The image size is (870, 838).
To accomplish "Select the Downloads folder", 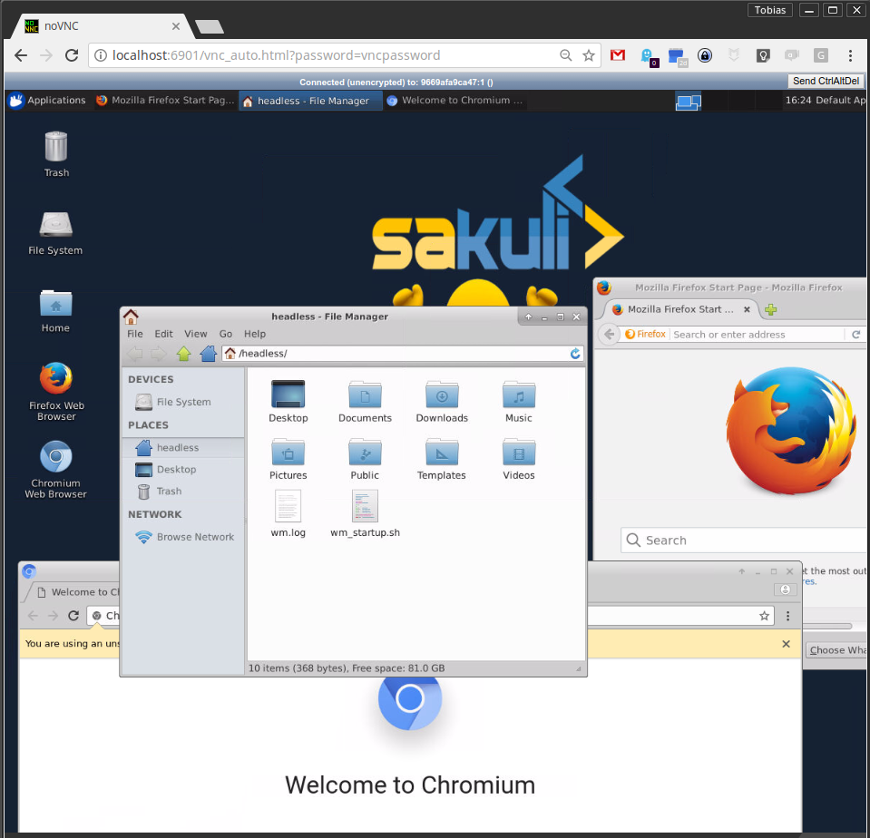I will click(442, 402).
